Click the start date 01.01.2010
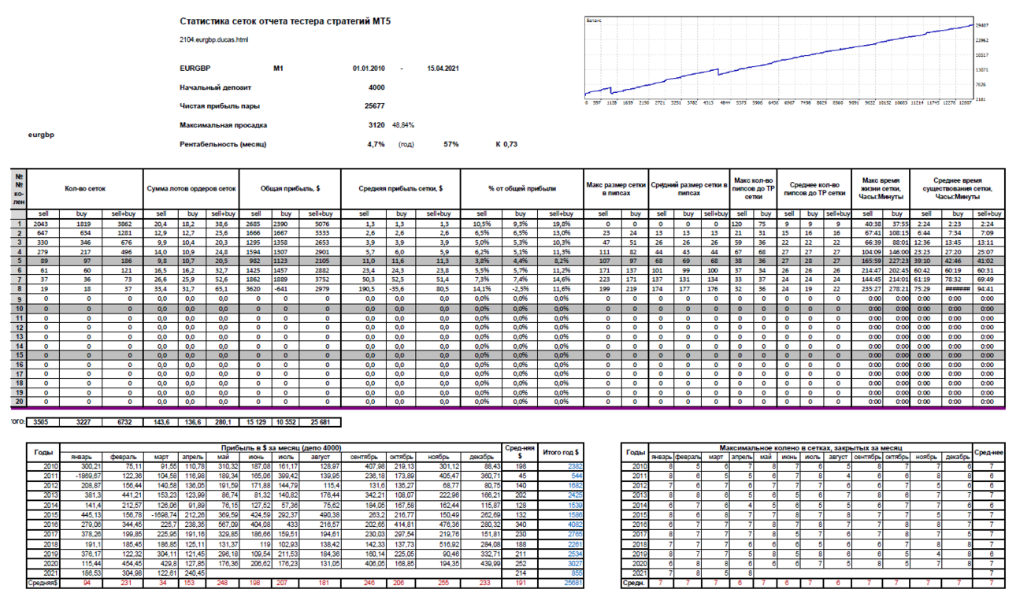Viewport: 1016px width, 608px height. click(x=369, y=69)
